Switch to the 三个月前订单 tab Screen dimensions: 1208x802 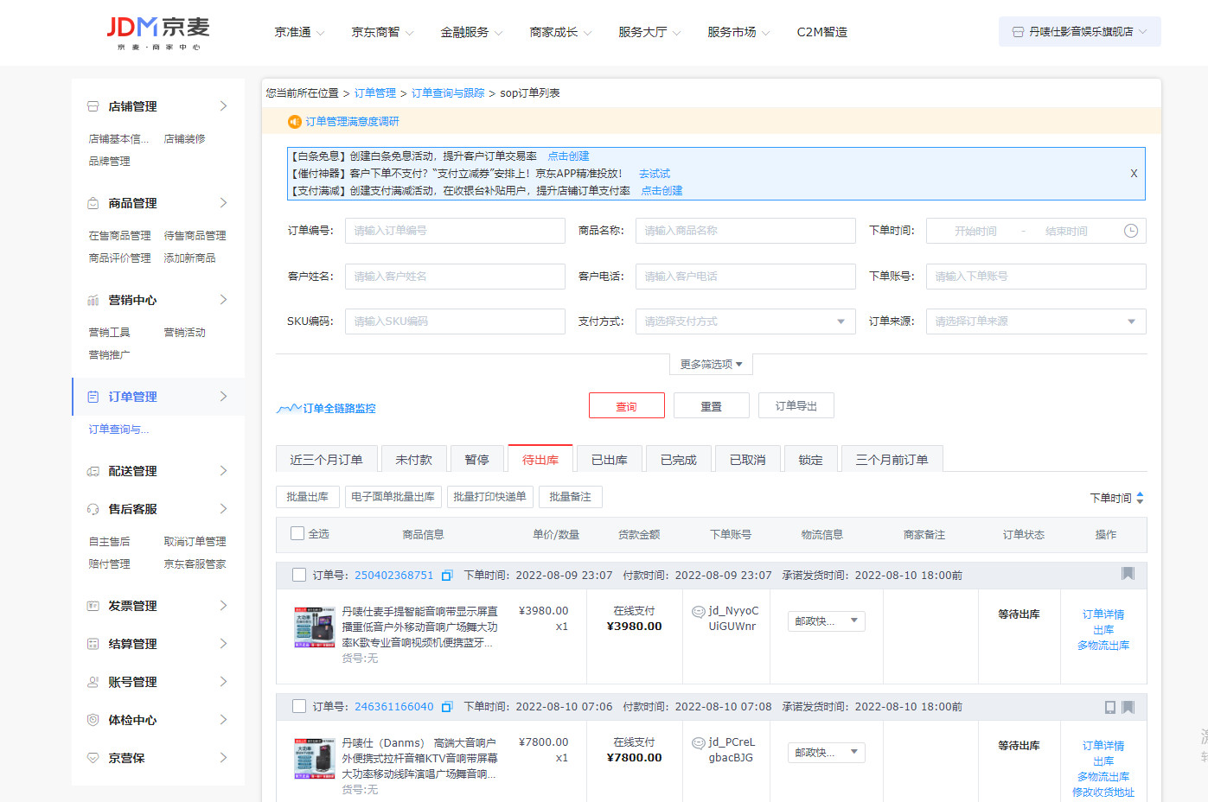point(892,459)
